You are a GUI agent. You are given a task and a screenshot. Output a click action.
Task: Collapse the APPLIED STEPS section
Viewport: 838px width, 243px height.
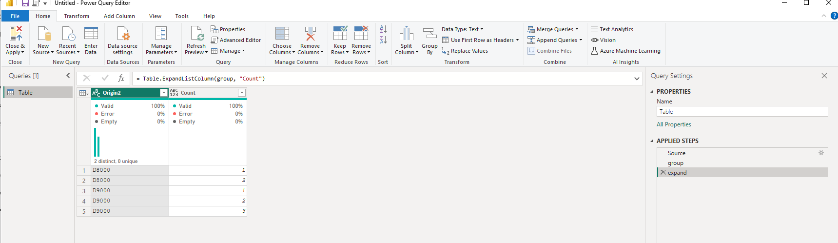click(652, 141)
